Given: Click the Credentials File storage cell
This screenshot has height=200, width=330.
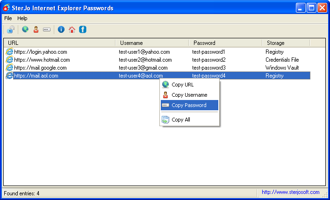Looking at the screenshot, I should 282,60.
